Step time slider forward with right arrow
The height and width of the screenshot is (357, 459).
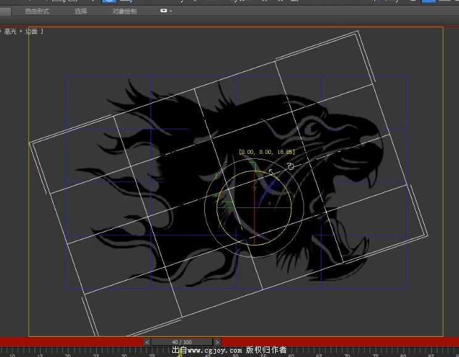click(217, 342)
